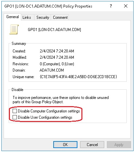Select the General tab

click(x=13, y=17)
